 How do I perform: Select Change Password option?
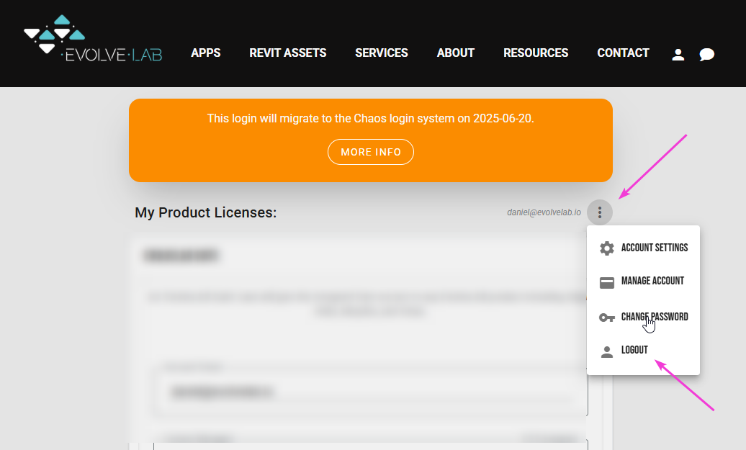[643, 317]
